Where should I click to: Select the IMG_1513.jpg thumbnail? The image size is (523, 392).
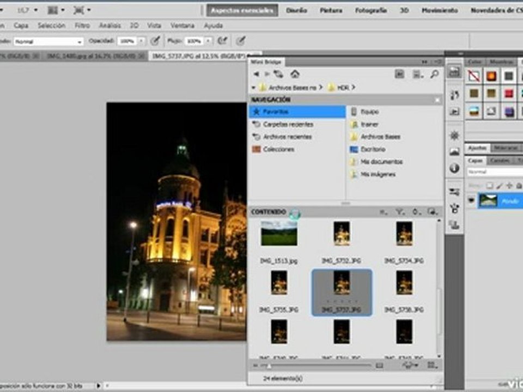point(279,234)
